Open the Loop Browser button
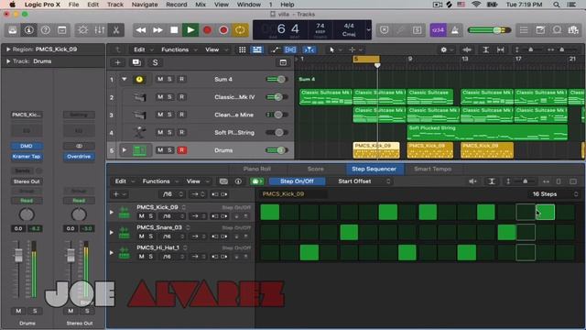 coord(557,30)
